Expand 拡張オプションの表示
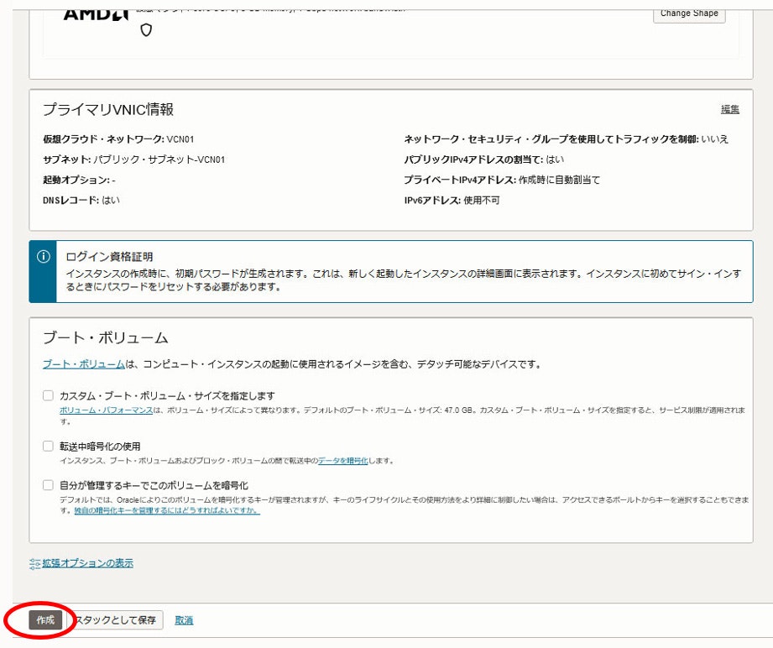The width and height of the screenshot is (773, 648). (x=88, y=563)
